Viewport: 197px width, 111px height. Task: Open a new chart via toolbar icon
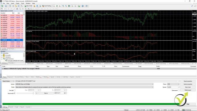click(x=2, y=6)
